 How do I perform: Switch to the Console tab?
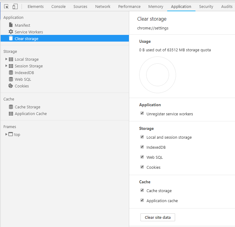pos(58,7)
